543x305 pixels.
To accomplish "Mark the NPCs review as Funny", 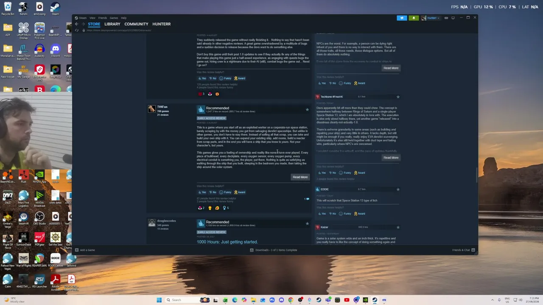I will 345,83.
